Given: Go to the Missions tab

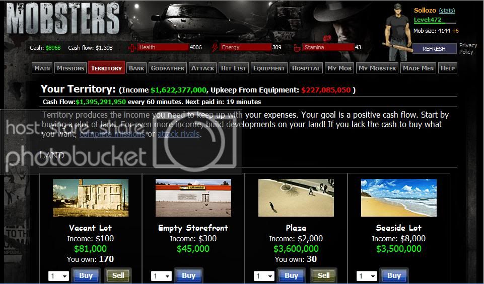Looking at the screenshot, I should click(x=71, y=68).
